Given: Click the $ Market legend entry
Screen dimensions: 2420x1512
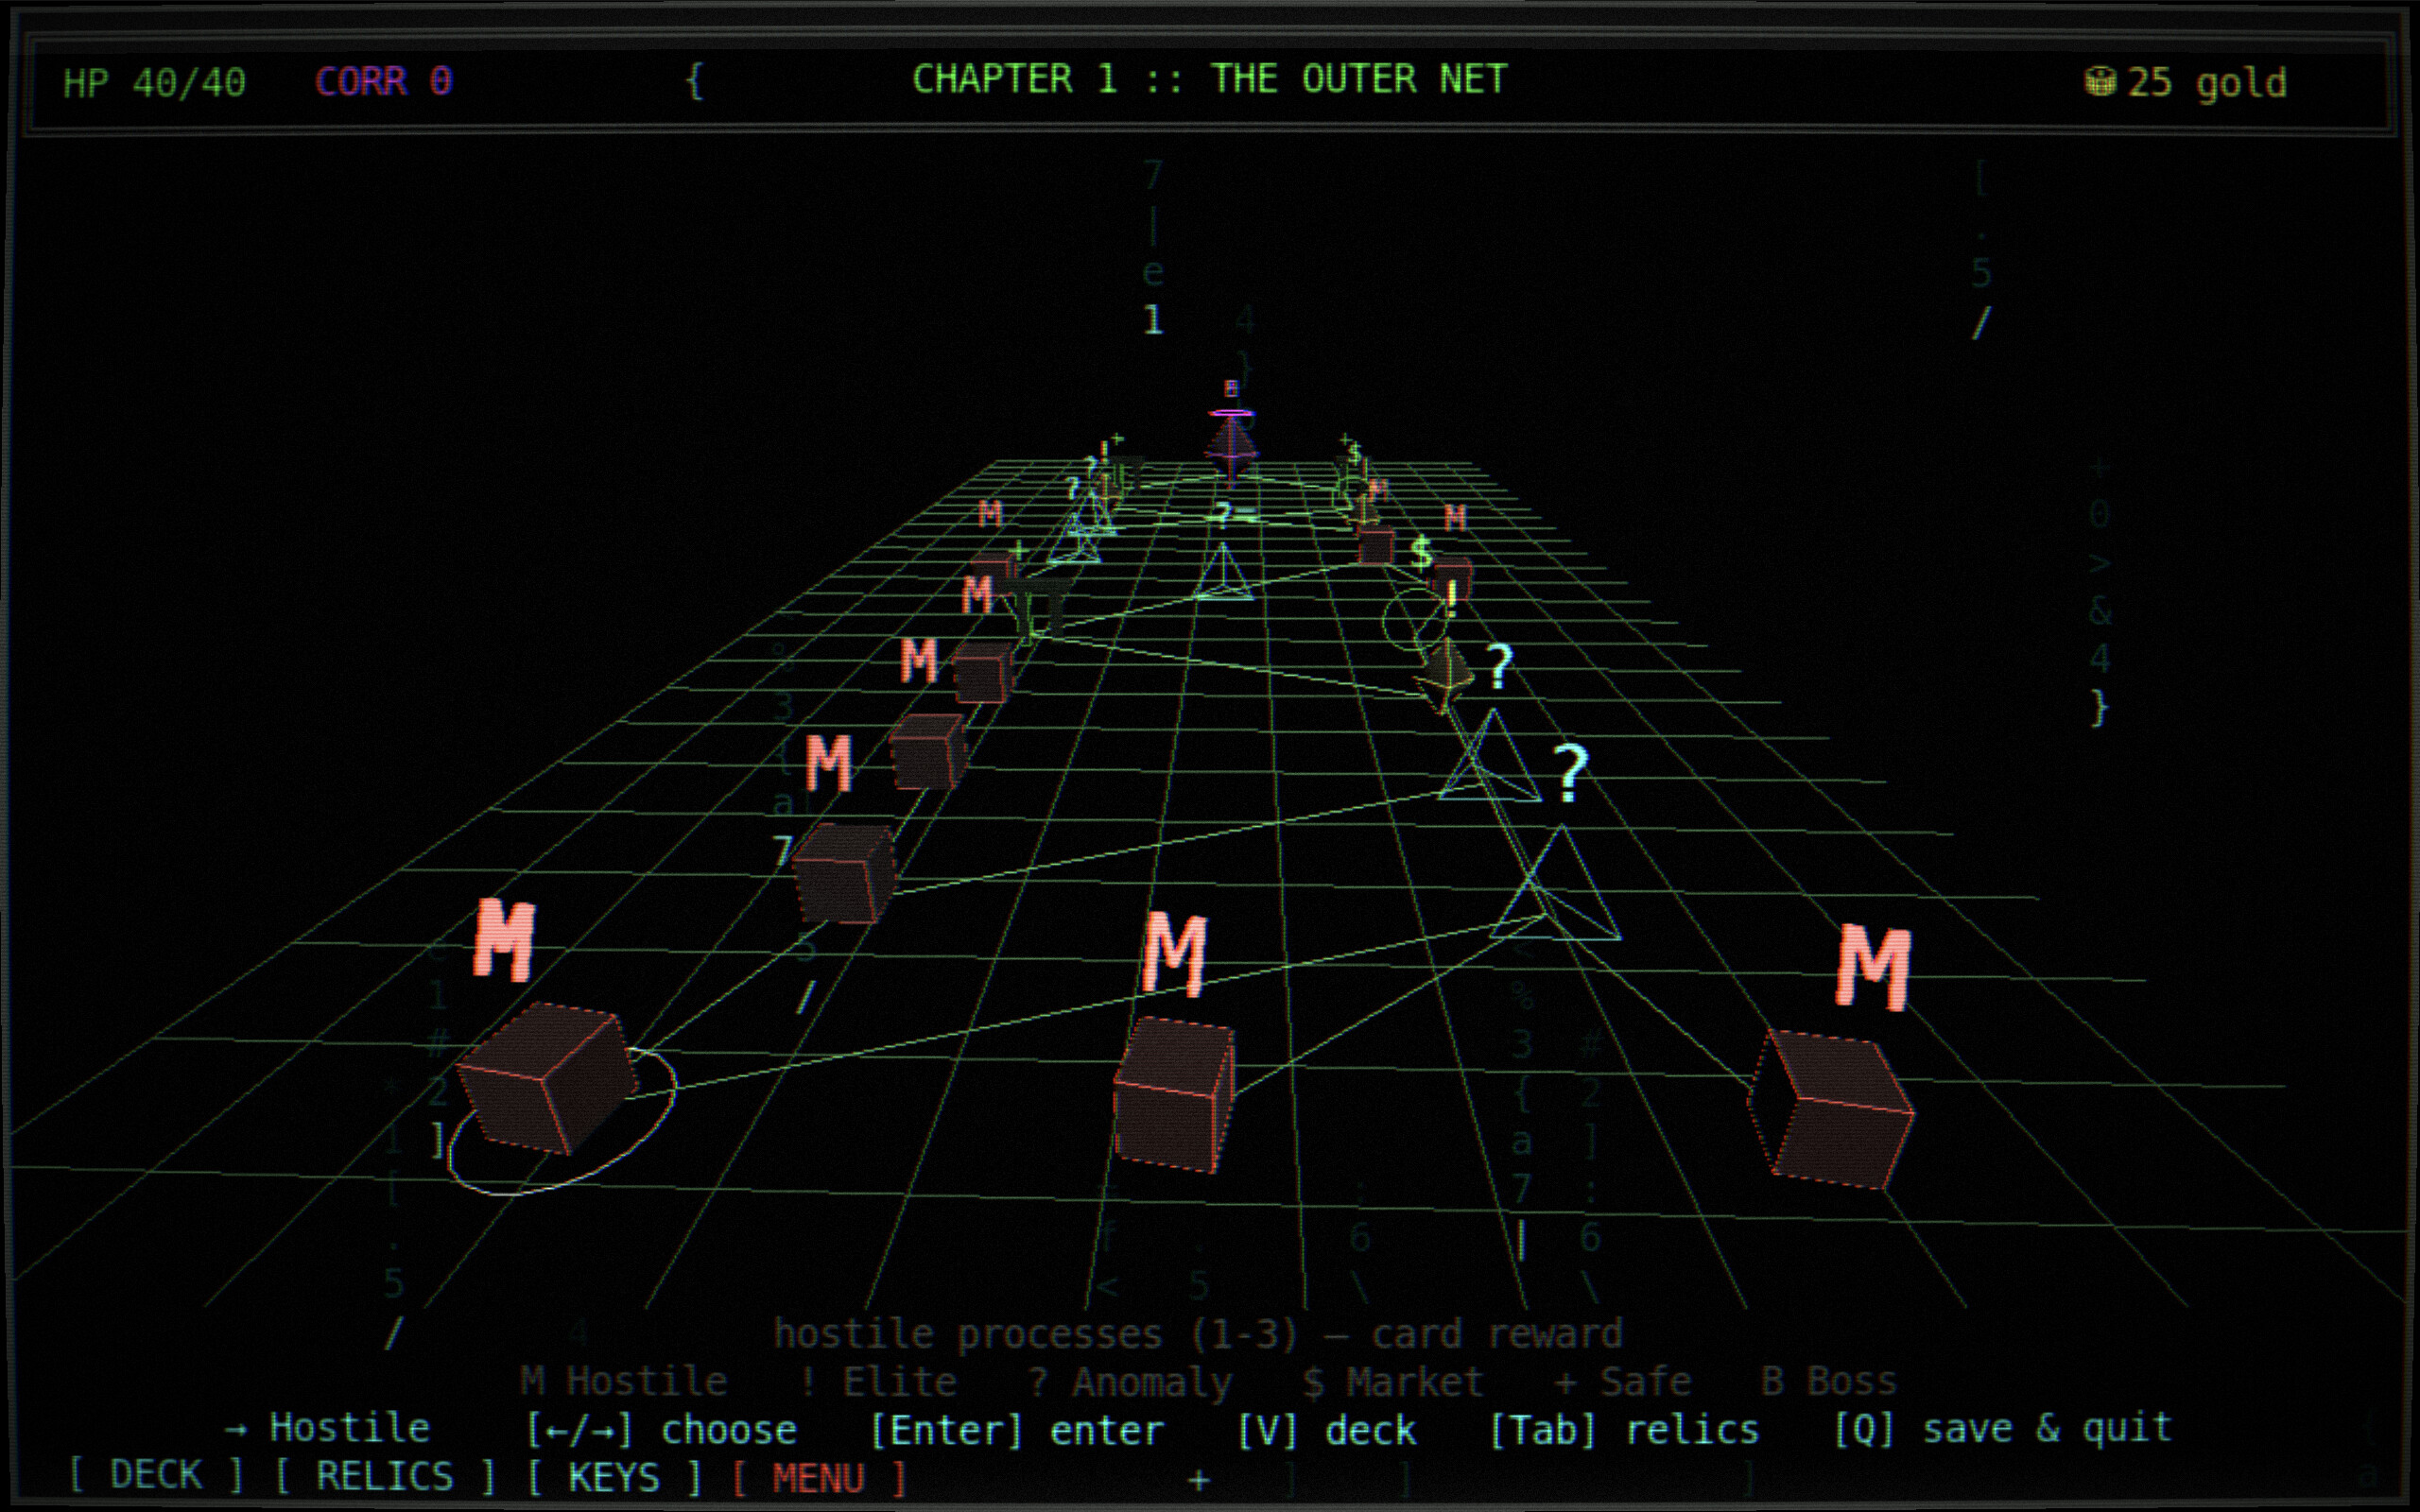Looking at the screenshot, I should point(1393,1381).
